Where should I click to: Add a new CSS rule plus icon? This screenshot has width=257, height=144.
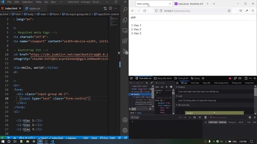(166, 87)
